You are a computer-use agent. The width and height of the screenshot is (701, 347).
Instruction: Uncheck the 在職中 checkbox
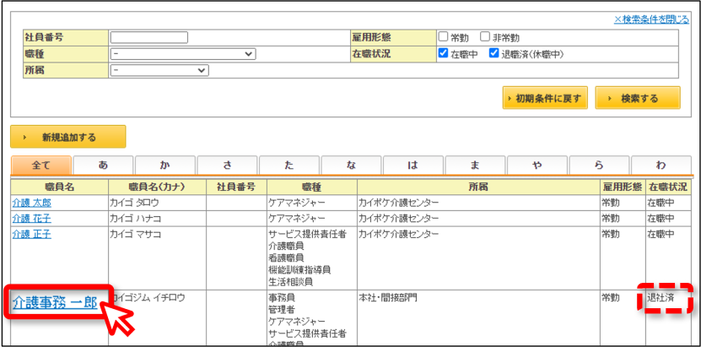click(443, 54)
